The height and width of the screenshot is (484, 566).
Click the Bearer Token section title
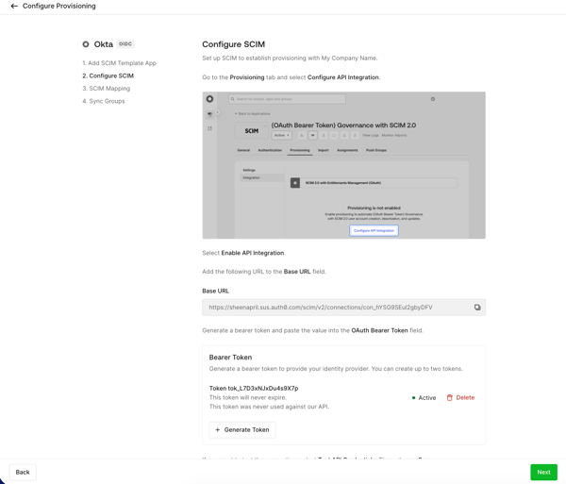pyautogui.click(x=231, y=358)
